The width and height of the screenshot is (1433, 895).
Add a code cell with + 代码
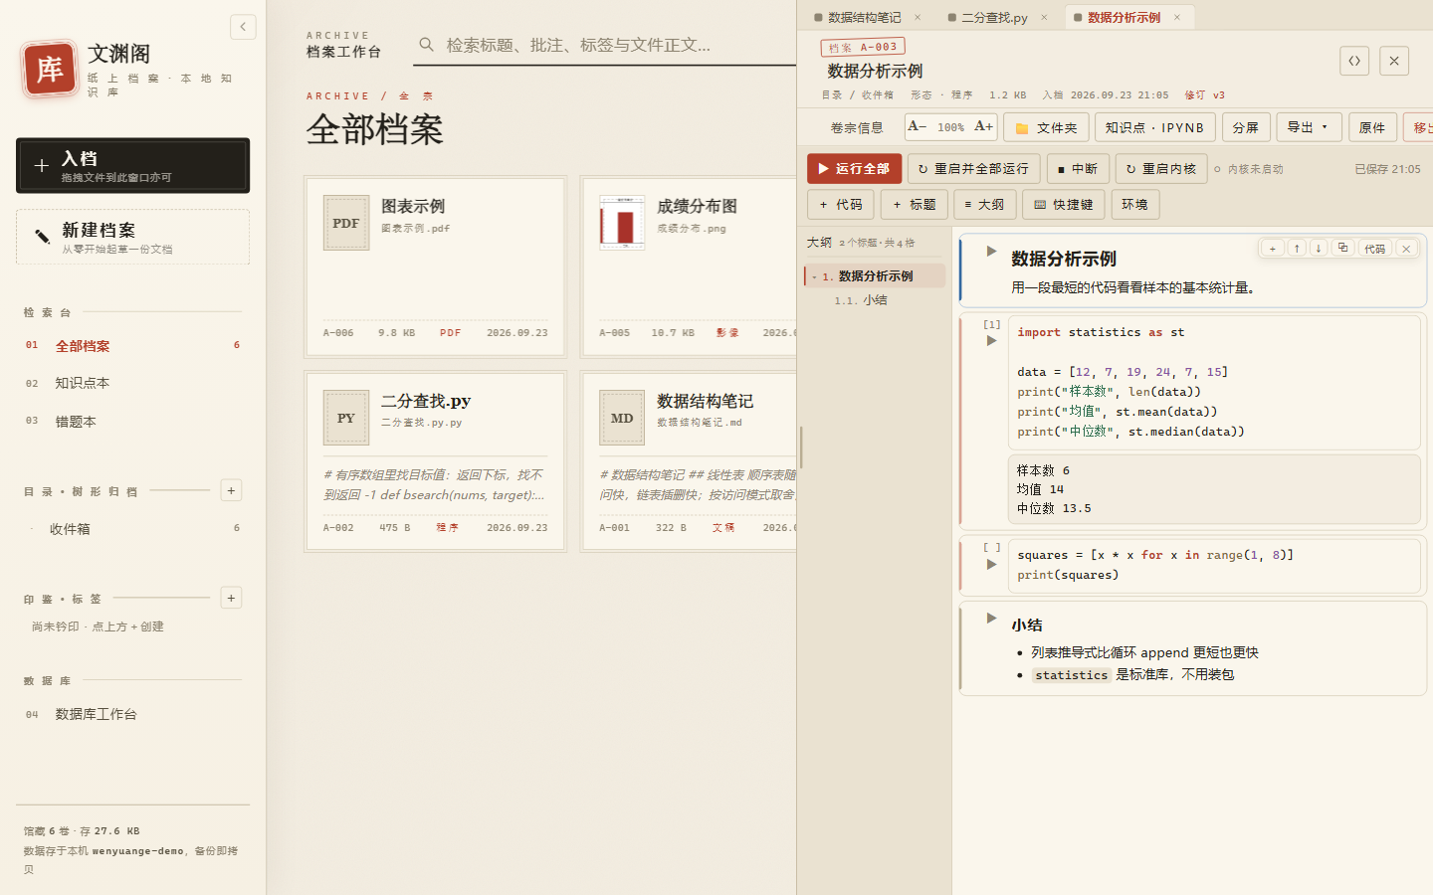pyautogui.click(x=841, y=204)
